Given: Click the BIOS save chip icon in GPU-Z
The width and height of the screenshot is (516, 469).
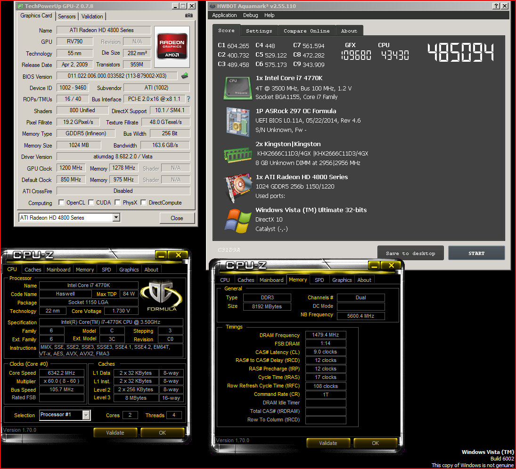Looking at the screenshot, I should pos(185,76).
